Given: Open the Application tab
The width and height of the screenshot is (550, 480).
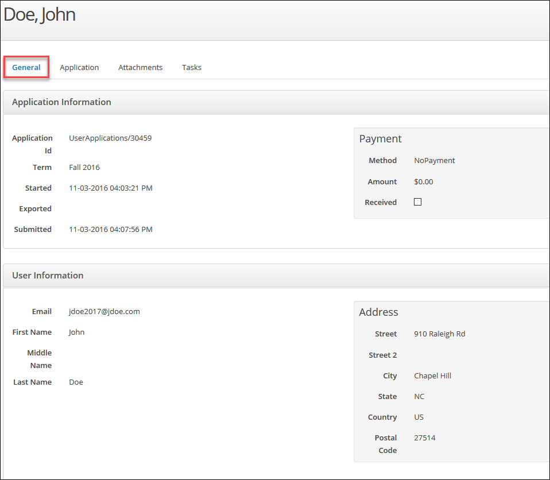Looking at the screenshot, I should click(79, 67).
